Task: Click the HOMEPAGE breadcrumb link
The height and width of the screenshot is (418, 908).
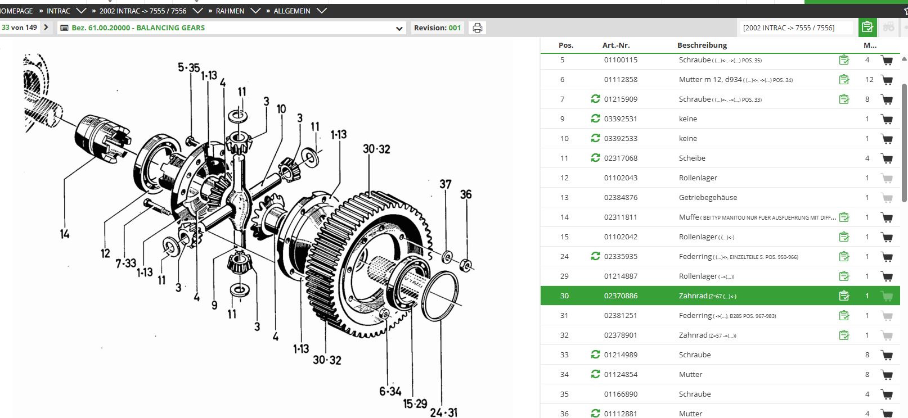Action: 16,11
